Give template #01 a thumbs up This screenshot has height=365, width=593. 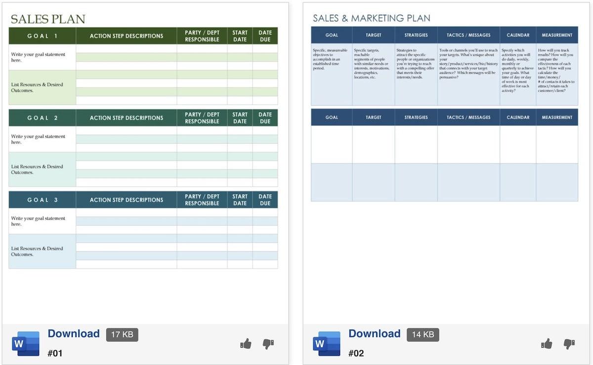pos(246,344)
